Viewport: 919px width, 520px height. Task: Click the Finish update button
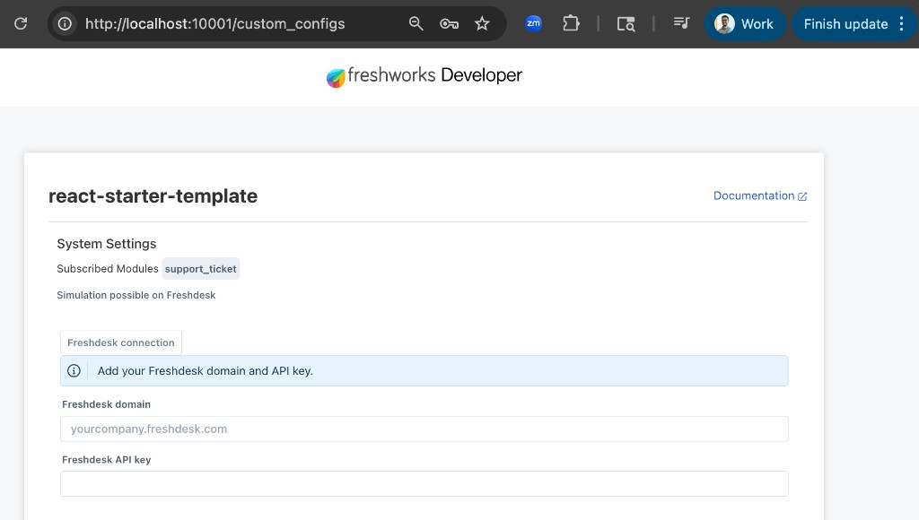[845, 23]
